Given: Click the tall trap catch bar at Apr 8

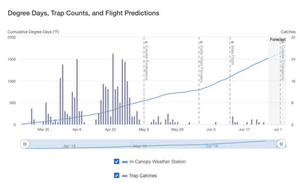Looking at the screenshot, I should (x=77, y=92).
